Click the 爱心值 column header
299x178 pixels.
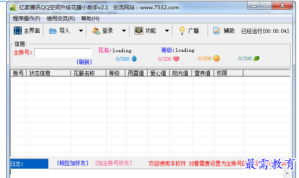(x=158, y=73)
